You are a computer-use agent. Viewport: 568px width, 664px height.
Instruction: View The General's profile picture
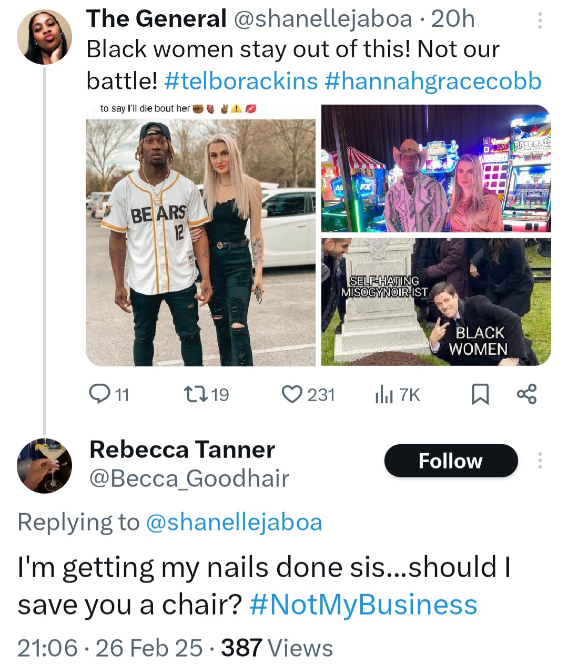click(44, 37)
